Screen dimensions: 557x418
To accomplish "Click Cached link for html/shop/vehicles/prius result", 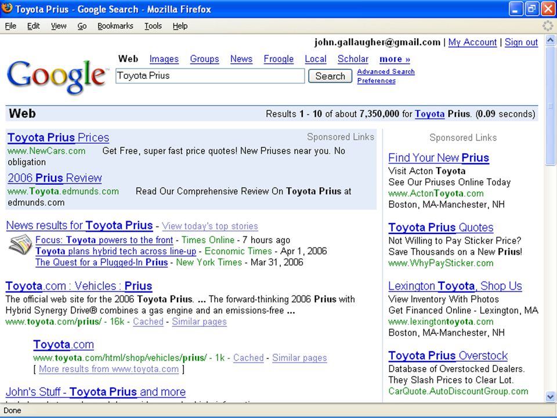I will 248,358.
